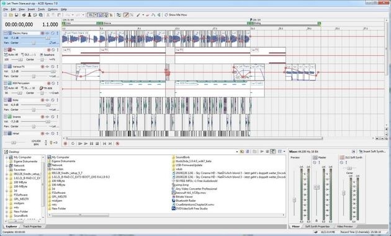391x236 pixels.
Task: Open paint tool dropdown arrow in toolbar
Action: (x=143, y=15)
